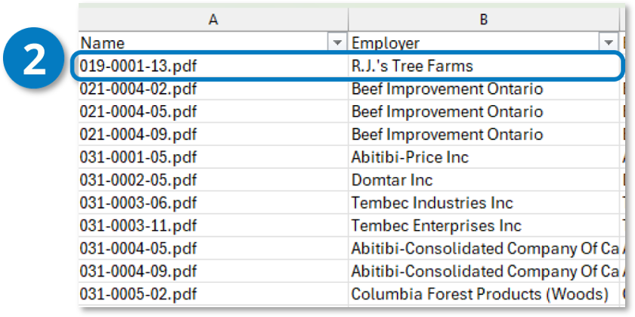The image size is (635, 317).
Task: Select cell 031-0001-05.pdf
Action: coord(213,157)
